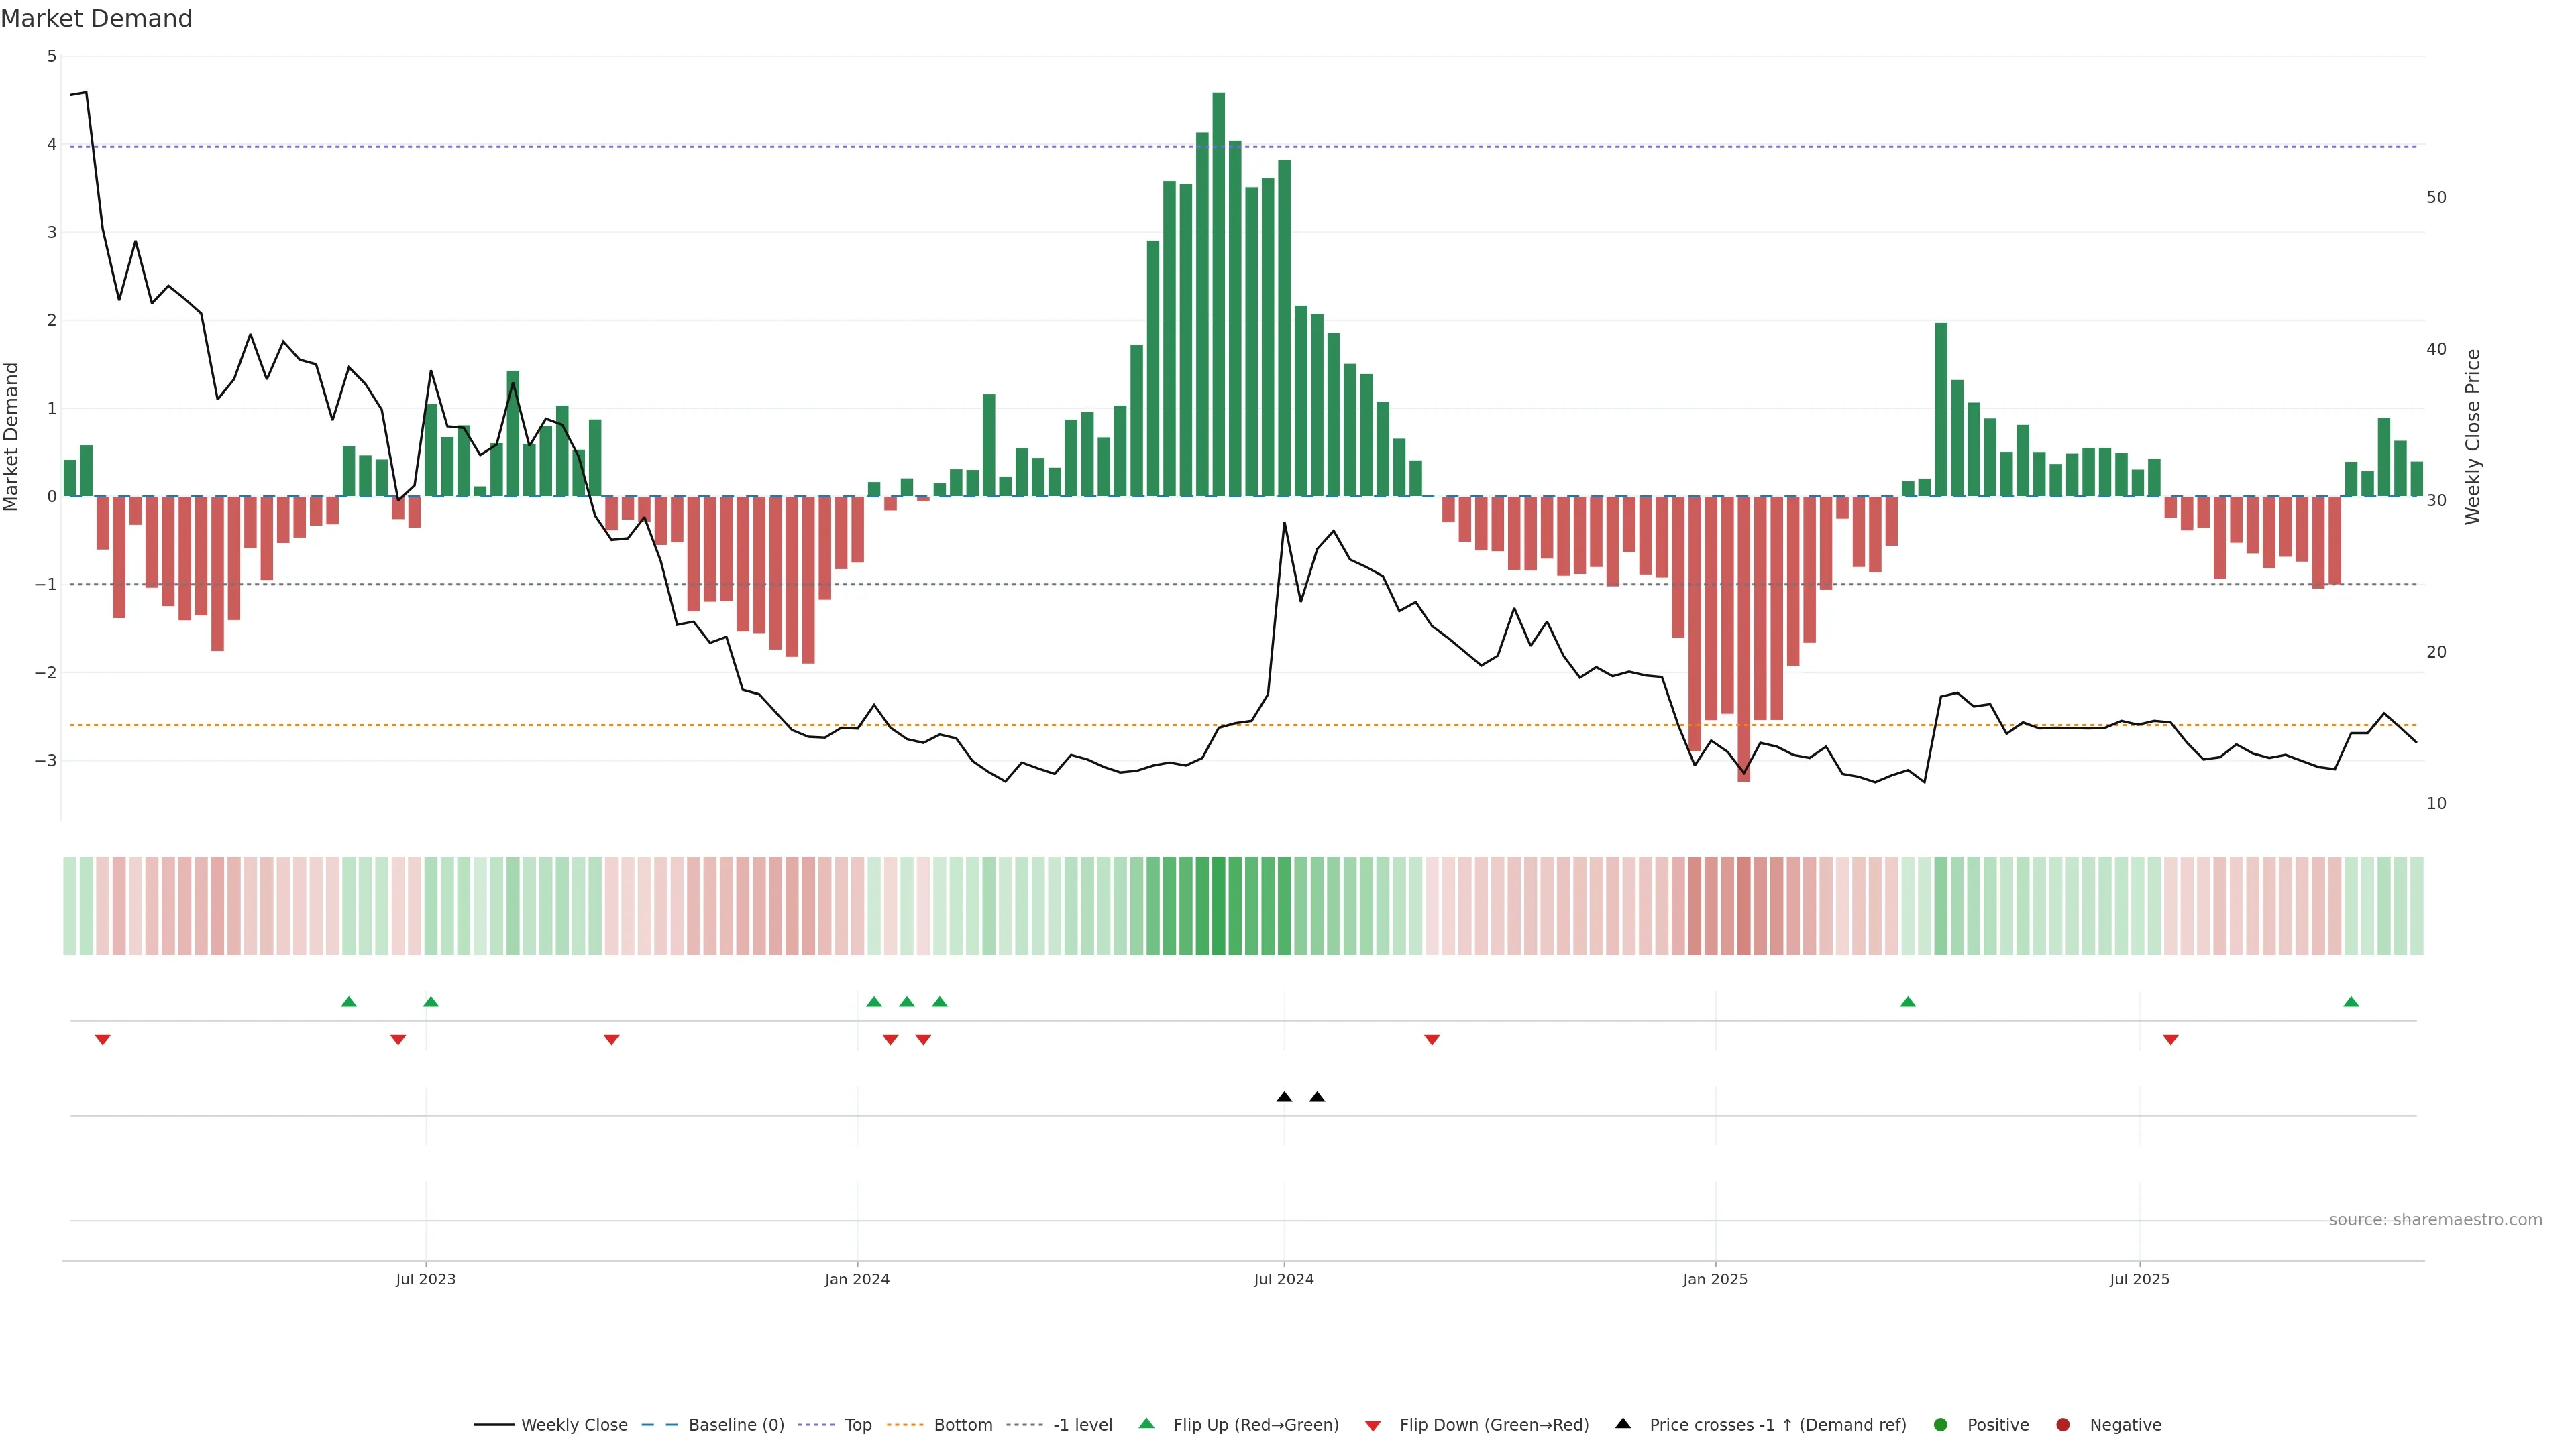Click the rightmost green flip-up triangle marker
The image size is (2576, 1448).
pos(2351,1002)
